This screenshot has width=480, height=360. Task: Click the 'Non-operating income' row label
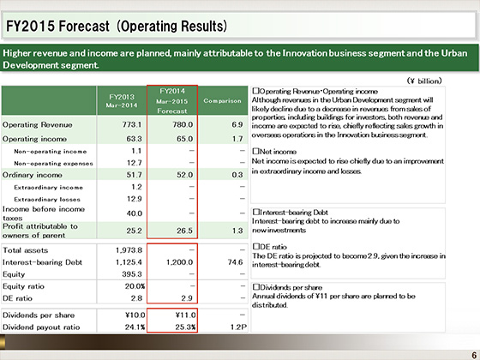click(x=51, y=151)
